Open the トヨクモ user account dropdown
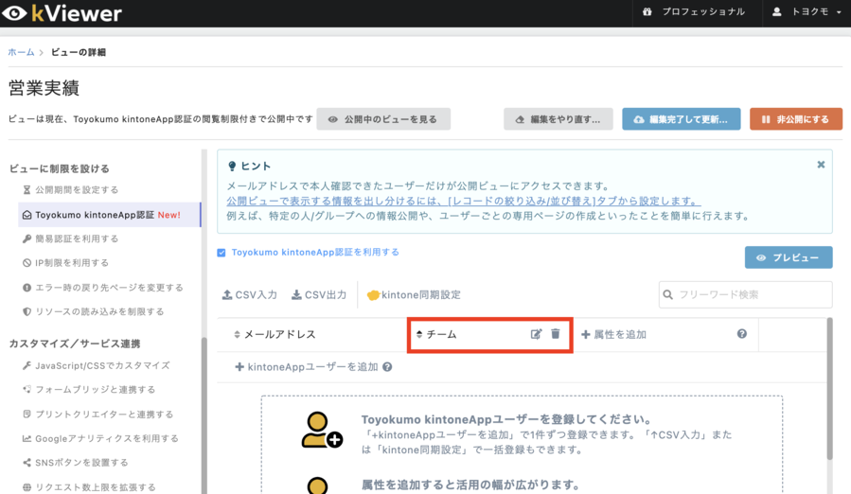Image resolution: width=851 pixels, height=494 pixels. [808, 12]
